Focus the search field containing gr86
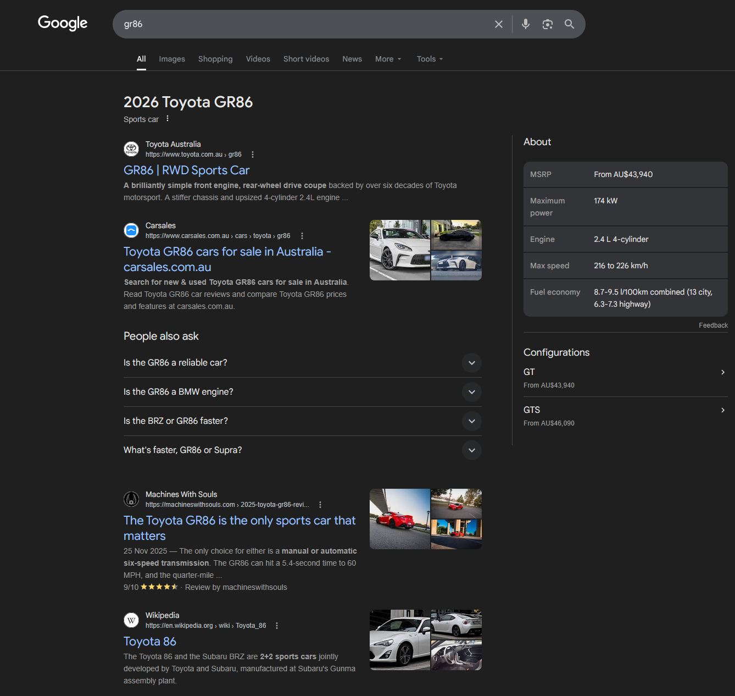Screen dimensions: 735x696 [x=302, y=24]
